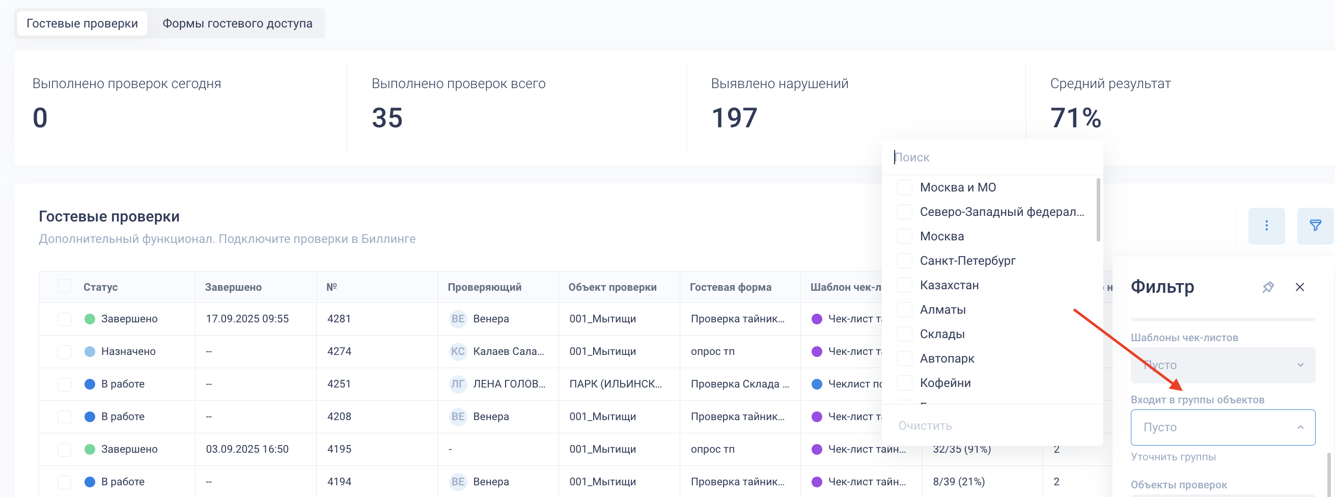This screenshot has width=1335, height=497.
Task: Click the groups list scrollbar
Action: coord(1098,210)
